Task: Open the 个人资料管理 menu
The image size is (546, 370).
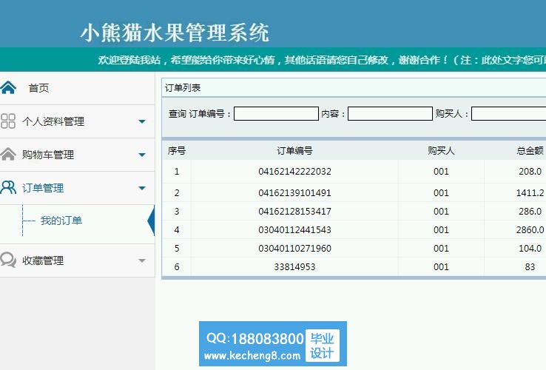Action: [x=53, y=121]
